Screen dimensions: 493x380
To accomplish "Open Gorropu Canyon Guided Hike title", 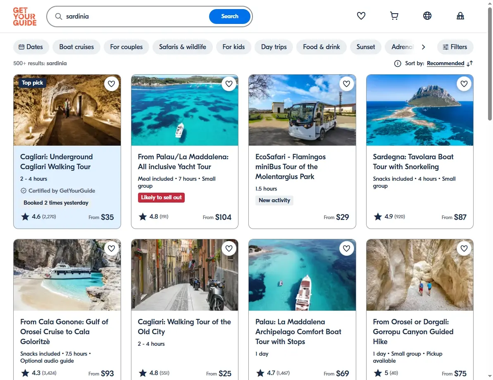I will [413, 332].
